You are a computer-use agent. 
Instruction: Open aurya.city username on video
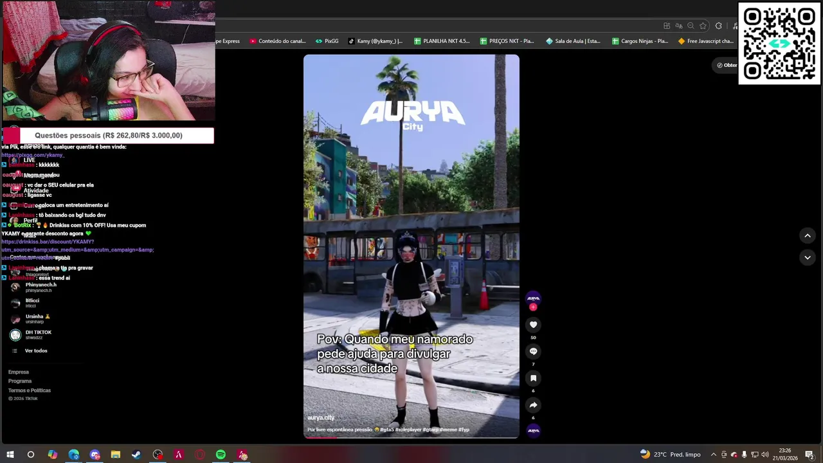(321, 418)
